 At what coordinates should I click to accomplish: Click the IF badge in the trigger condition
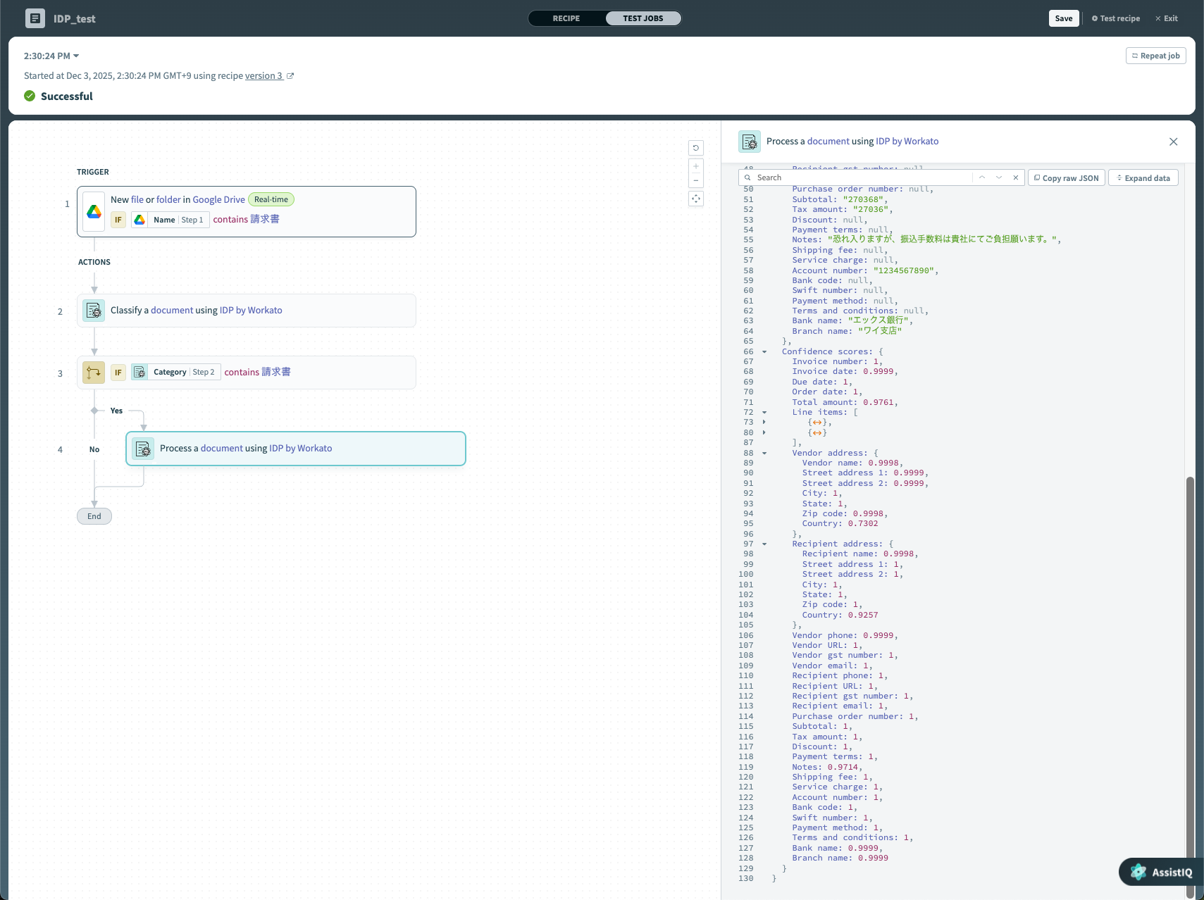tap(118, 220)
